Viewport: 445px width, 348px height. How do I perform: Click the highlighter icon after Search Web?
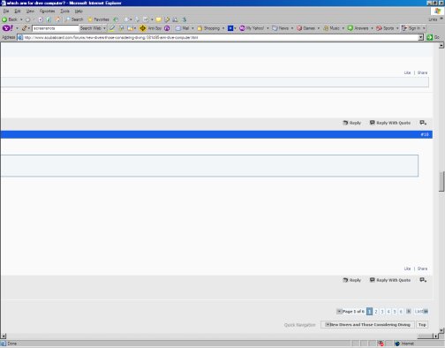point(112,28)
